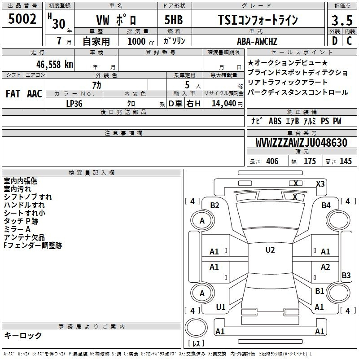Select 注意事項欄 section header
The image size is (359, 359).
coord(123,133)
